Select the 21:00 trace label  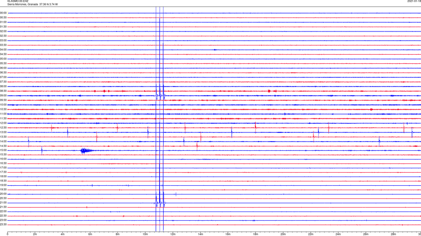(4, 202)
